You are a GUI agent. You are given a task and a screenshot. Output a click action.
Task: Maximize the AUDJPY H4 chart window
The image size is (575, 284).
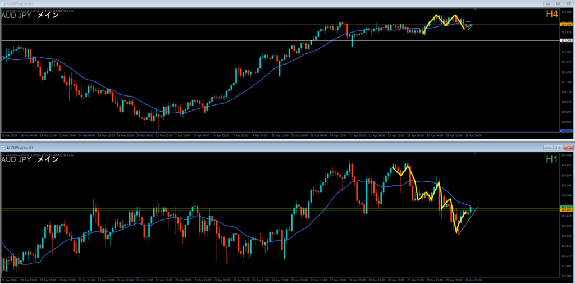click(558, 3)
